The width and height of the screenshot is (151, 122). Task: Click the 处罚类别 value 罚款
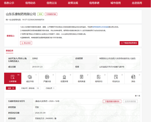[37, 107]
